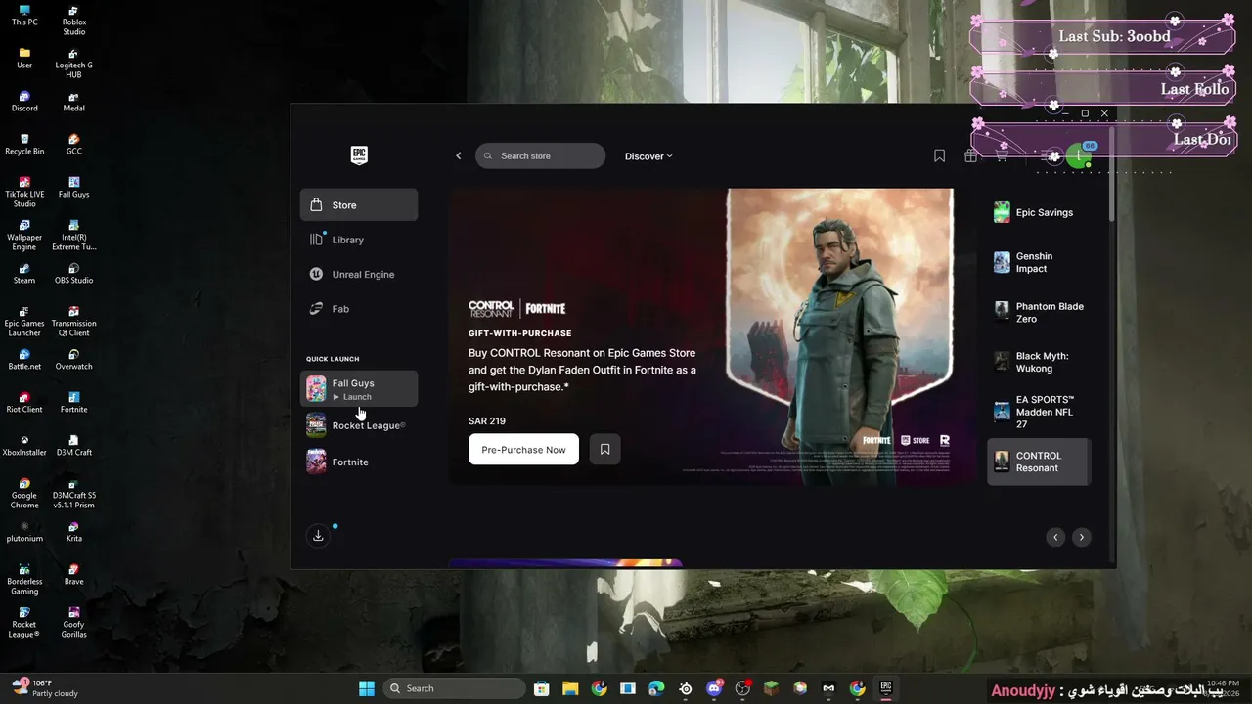Select Epic Savings in the featured list

[x=1039, y=212]
